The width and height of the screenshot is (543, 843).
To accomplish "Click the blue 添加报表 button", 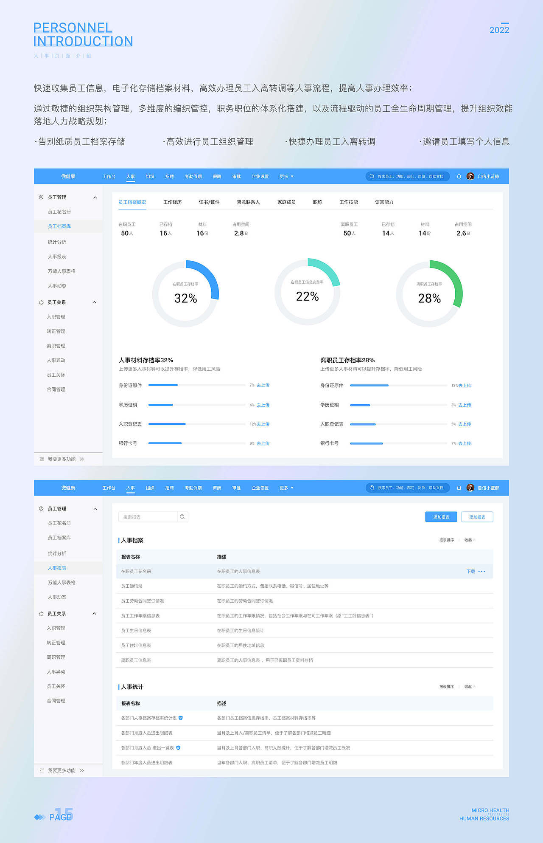I will click(x=441, y=517).
